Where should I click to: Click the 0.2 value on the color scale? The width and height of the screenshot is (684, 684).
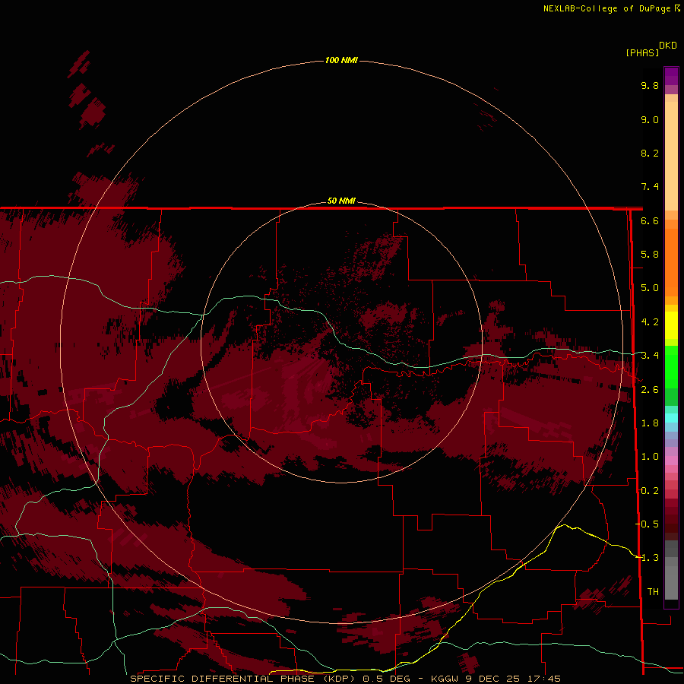point(650,491)
